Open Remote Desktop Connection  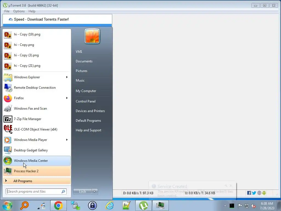(37, 88)
